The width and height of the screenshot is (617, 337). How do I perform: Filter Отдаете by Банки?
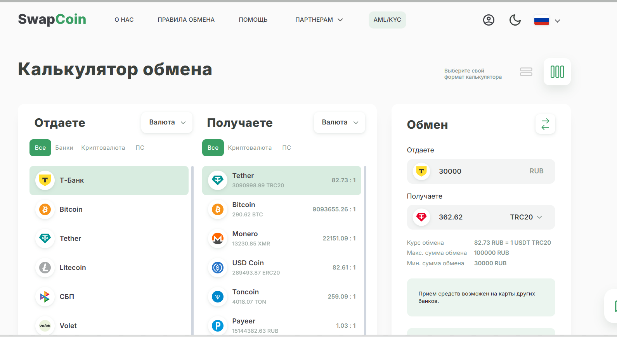click(64, 148)
